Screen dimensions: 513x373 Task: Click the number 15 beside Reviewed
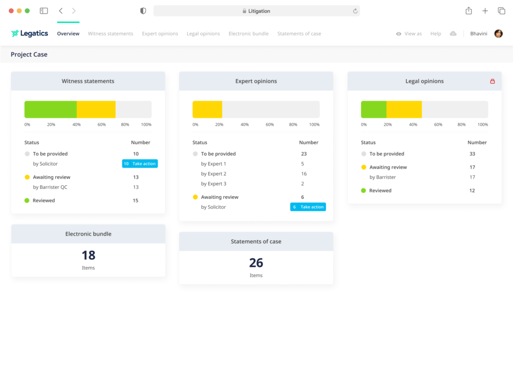click(135, 200)
